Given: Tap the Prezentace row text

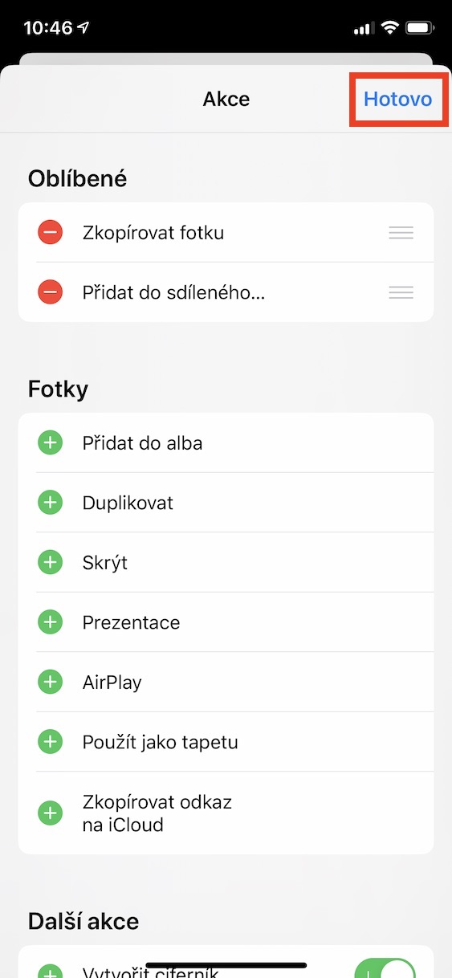Looking at the screenshot, I should pos(131,622).
